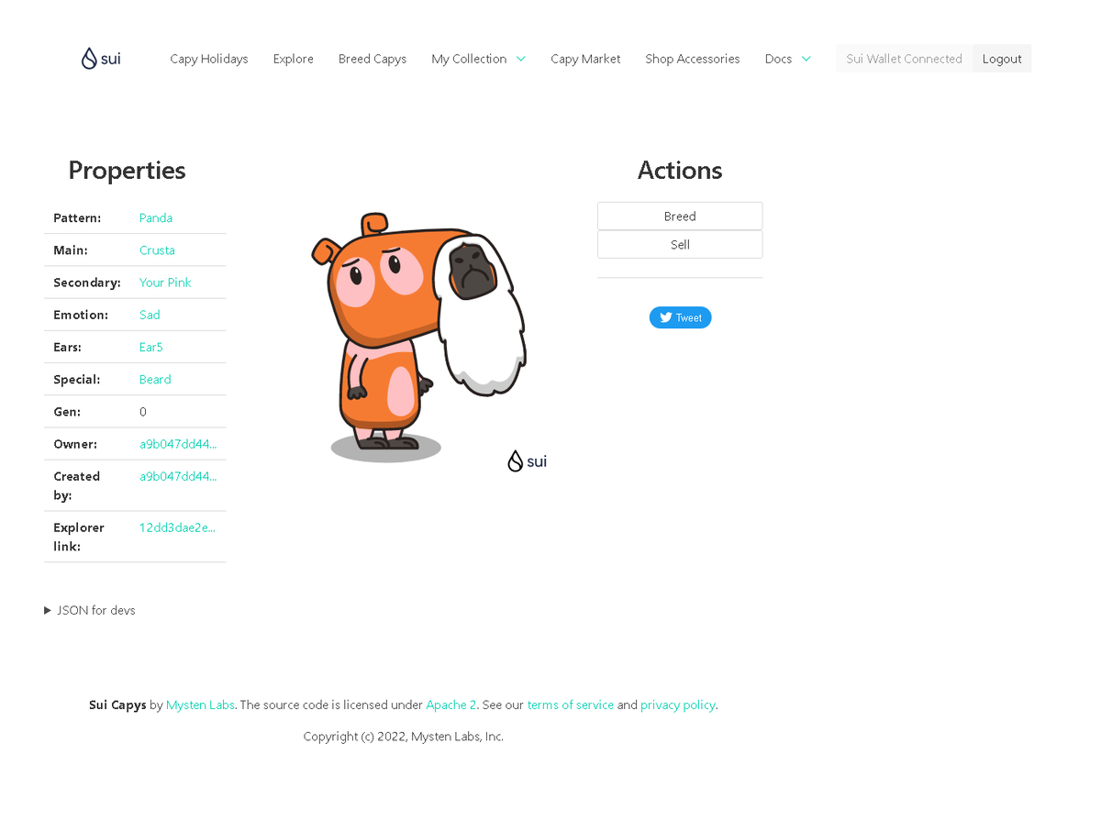Open Capy Market page
This screenshot has height=821, width=1101.
585,59
